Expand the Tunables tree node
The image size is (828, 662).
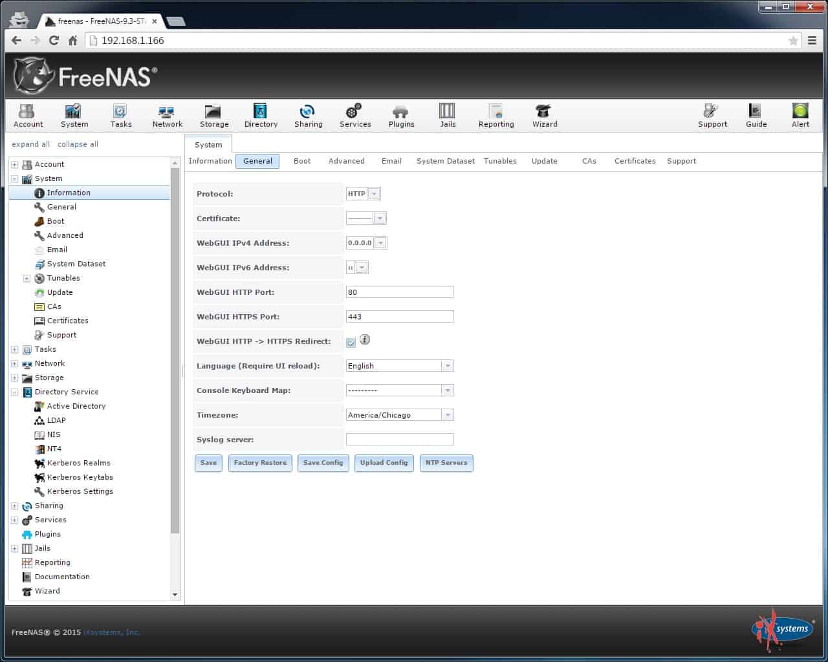coord(27,278)
